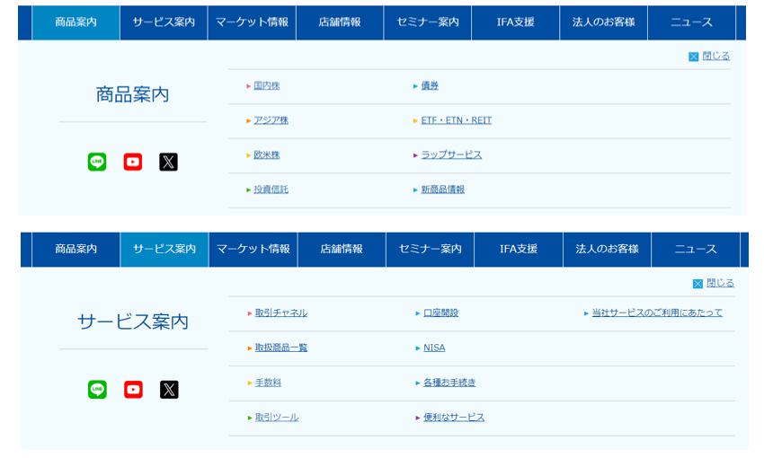
Task: Open the 投資信託 link
Action: (271, 189)
